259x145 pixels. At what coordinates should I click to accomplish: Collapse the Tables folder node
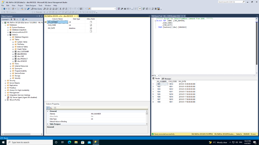pyautogui.click(x=11, y=40)
